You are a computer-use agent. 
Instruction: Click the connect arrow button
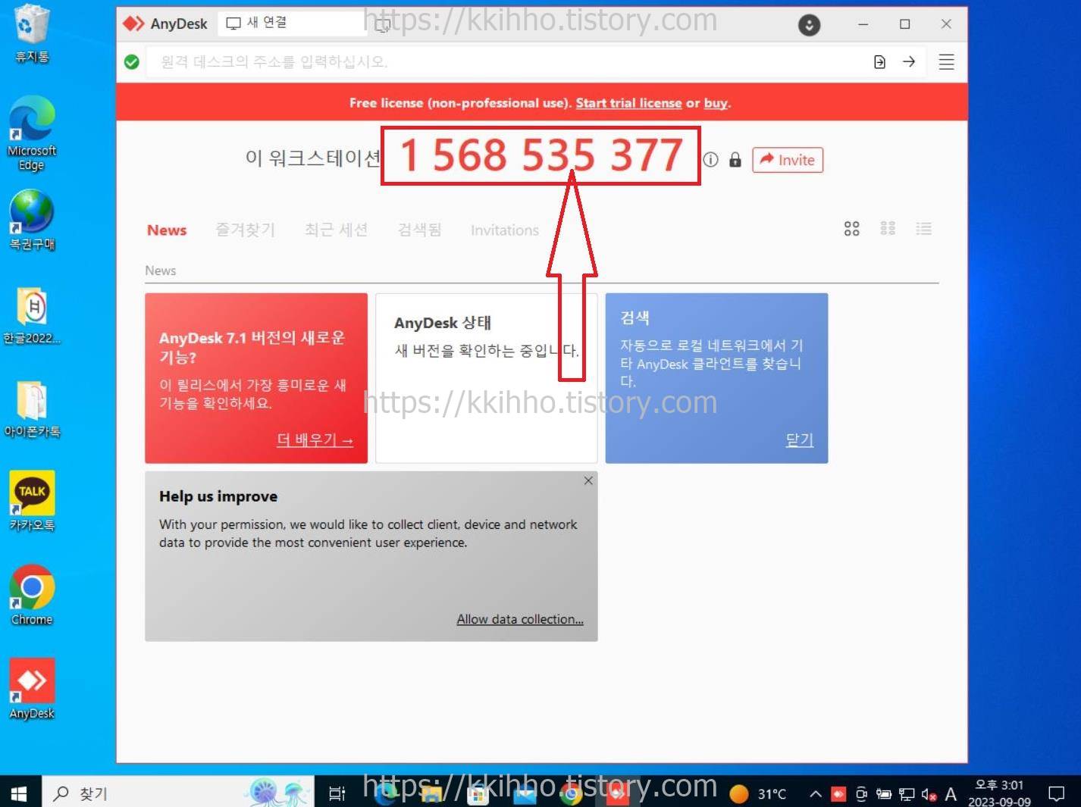909,62
